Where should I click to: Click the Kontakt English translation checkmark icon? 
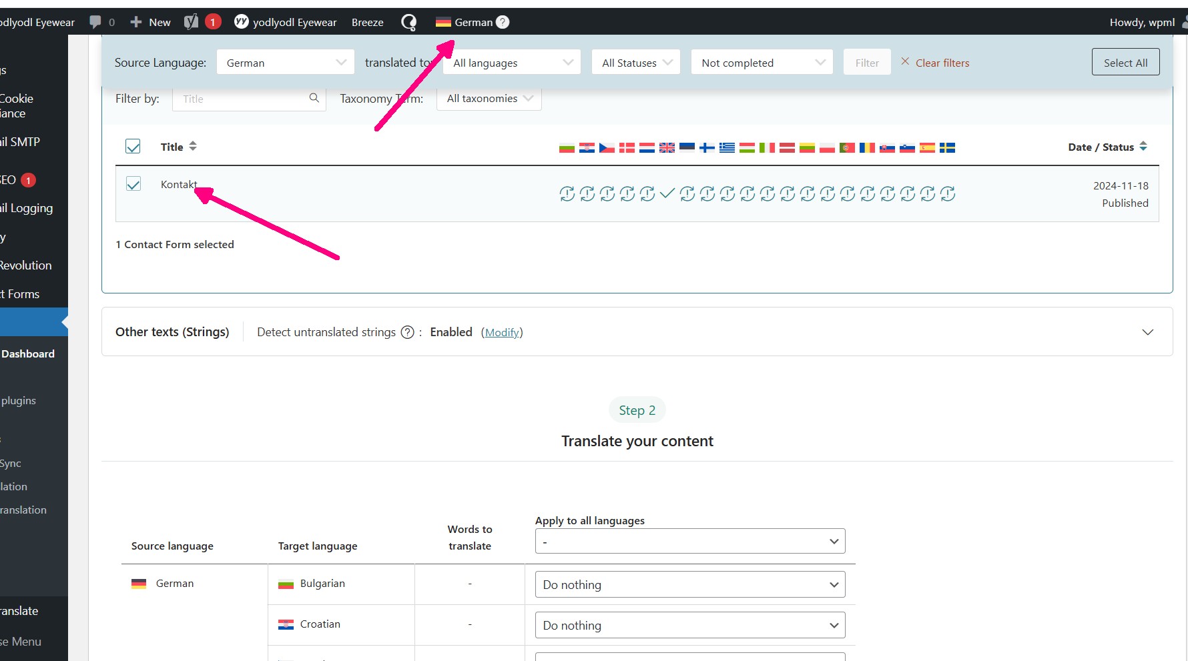(x=667, y=193)
